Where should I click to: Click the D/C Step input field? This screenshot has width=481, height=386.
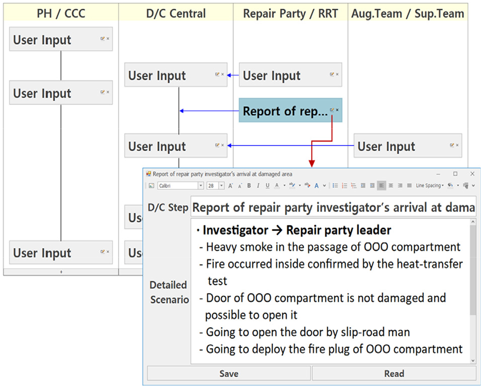pos(333,208)
